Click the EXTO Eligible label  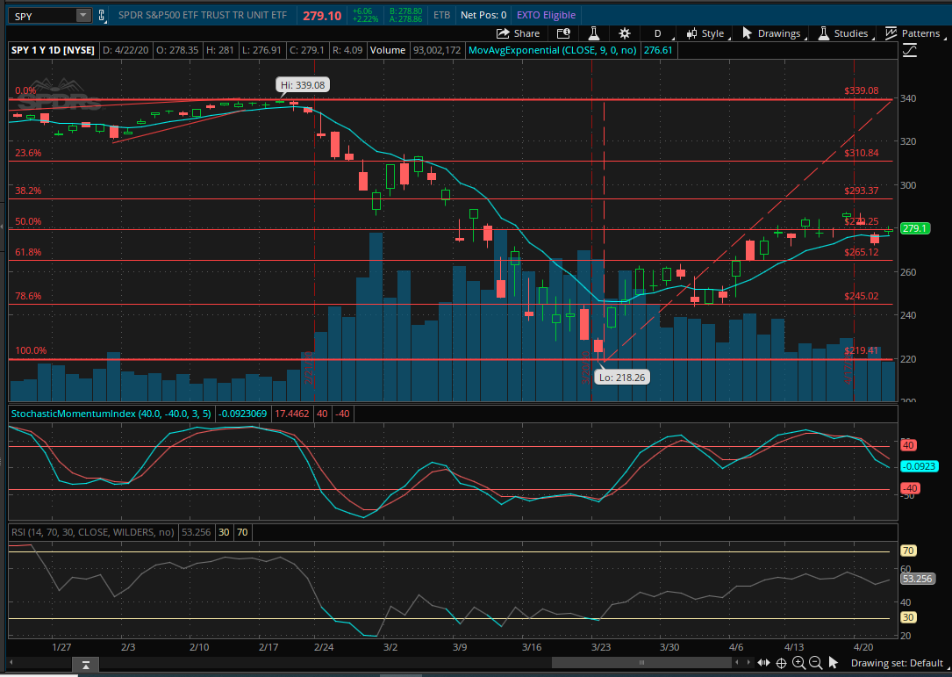point(546,15)
